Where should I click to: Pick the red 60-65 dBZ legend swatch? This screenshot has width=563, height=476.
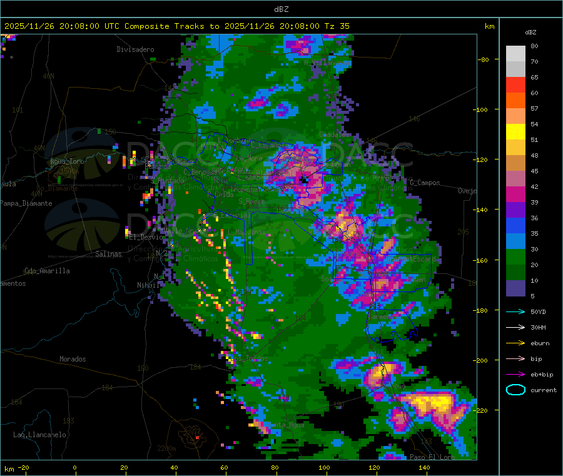pos(515,85)
